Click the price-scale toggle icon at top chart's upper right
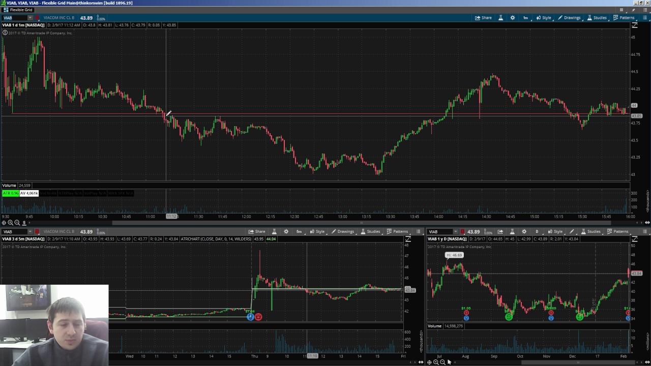 635,25
